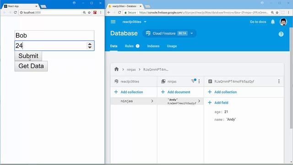Open document RJaQmmPT4moIF65azQyf three-dot menu
The image size is (293, 165).
tap(279, 81)
